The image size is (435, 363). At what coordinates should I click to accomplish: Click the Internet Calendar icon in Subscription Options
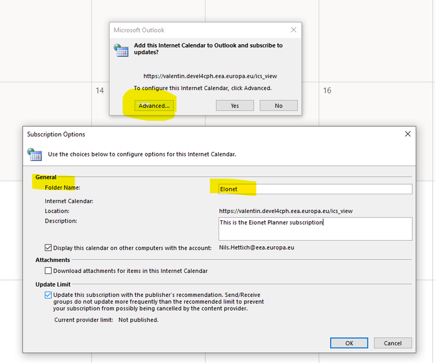tap(35, 154)
